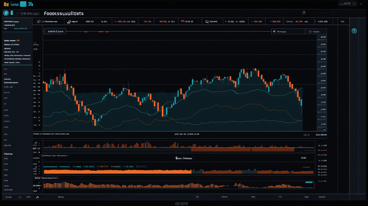This screenshot has width=368, height=206.
Task: Select the teal app logo icon top-left
Action: pyautogui.click(x=23, y=4)
